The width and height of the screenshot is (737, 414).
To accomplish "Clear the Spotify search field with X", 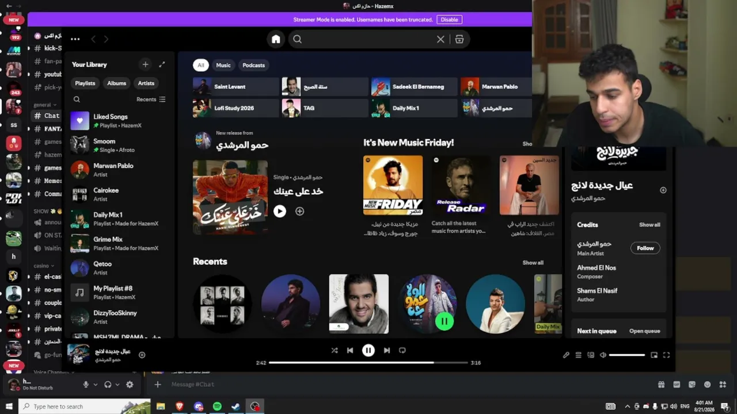I will 440,39.
